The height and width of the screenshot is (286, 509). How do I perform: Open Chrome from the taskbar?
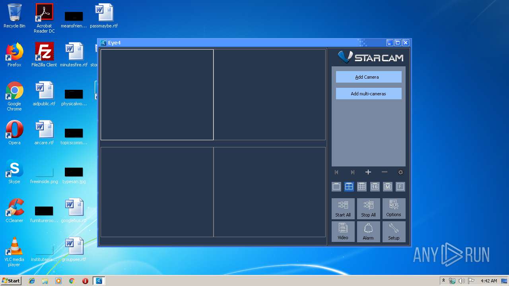pyautogui.click(x=72, y=281)
